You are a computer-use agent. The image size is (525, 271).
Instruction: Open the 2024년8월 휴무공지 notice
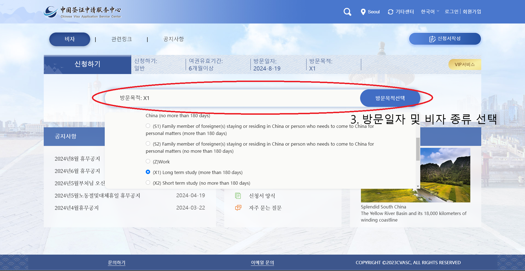[77, 159]
